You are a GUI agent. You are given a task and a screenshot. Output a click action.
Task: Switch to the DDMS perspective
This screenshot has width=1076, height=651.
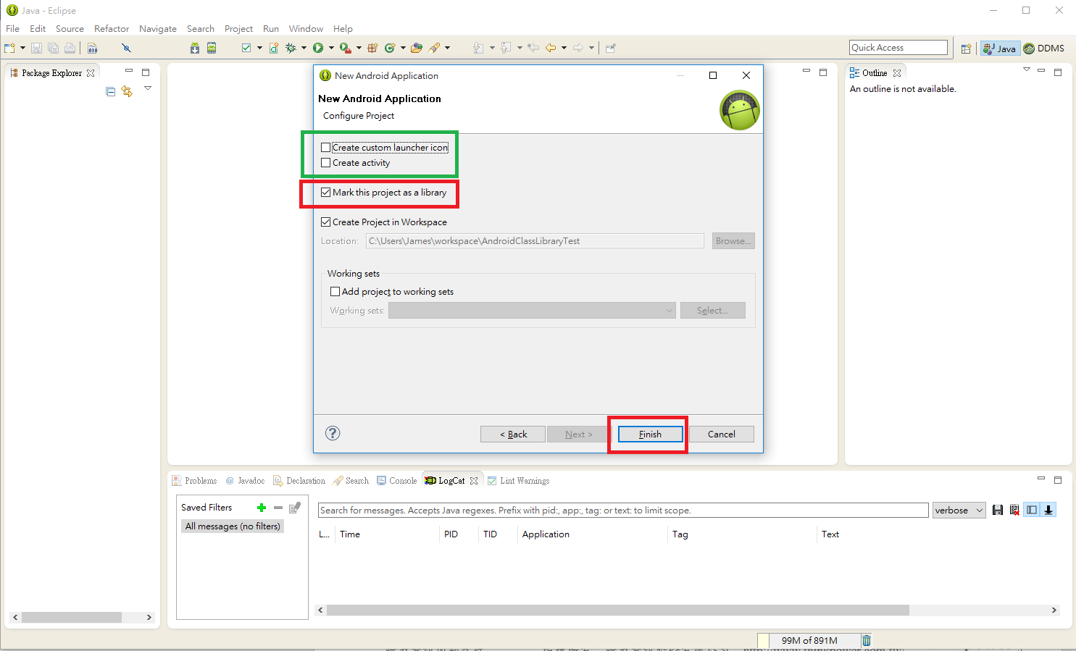(1044, 49)
